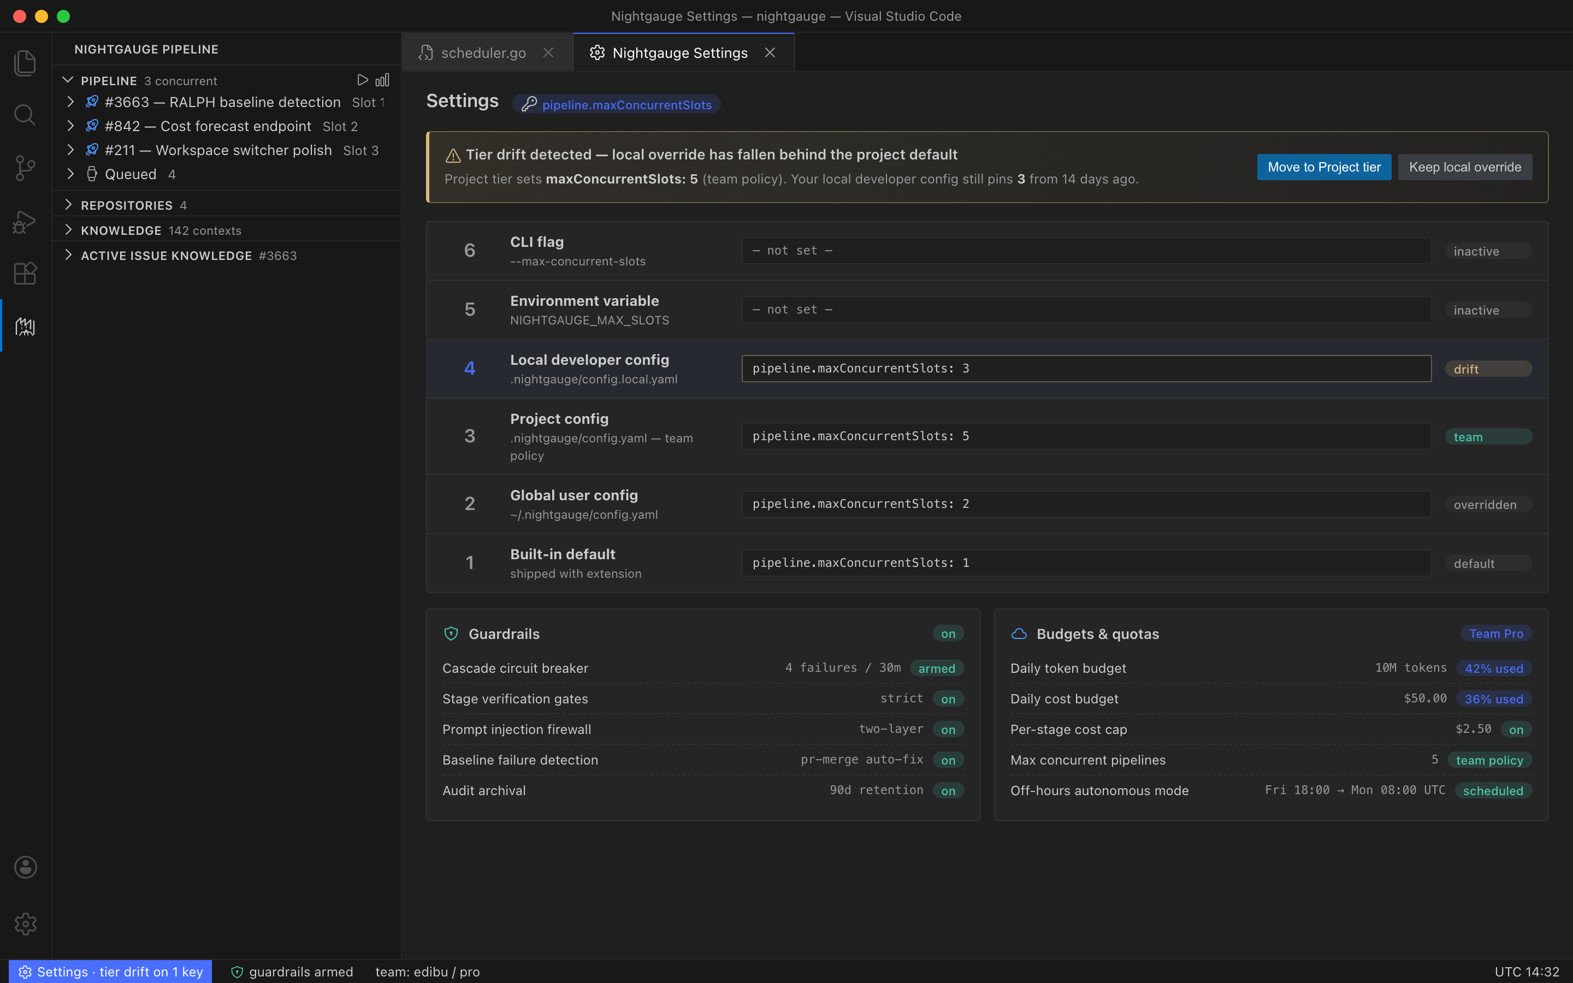
Task: Close the scheduler.go tab
Action: [x=548, y=52]
